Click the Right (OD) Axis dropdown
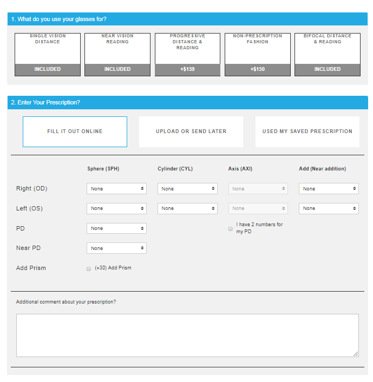 pos(258,189)
